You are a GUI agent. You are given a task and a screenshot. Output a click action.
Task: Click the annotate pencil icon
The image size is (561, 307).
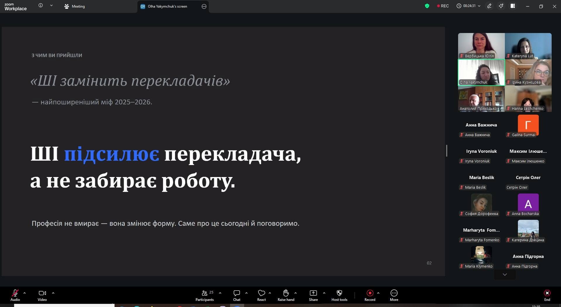click(x=489, y=6)
